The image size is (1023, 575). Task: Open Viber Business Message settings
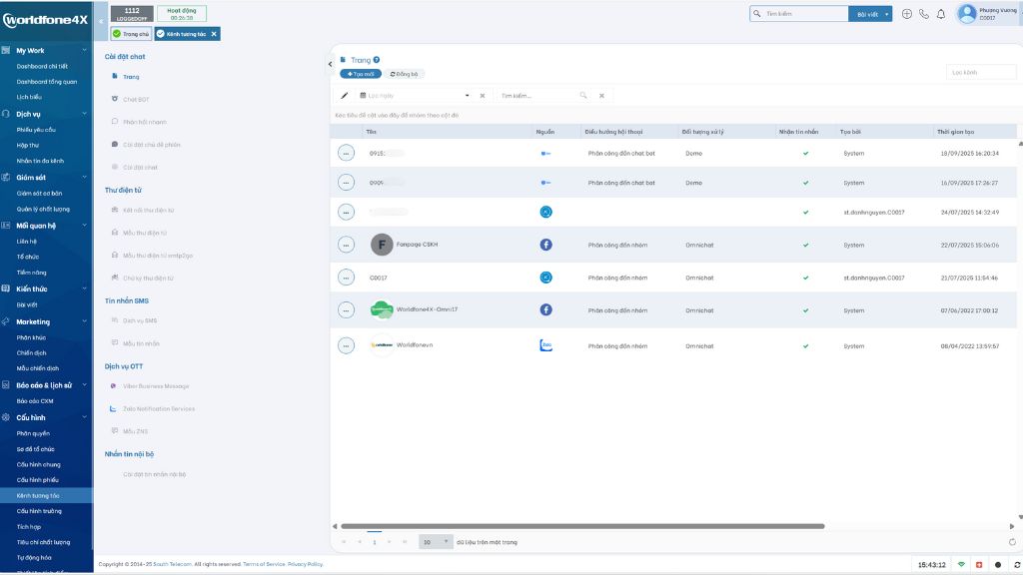pyautogui.click(x=156, y=386)
